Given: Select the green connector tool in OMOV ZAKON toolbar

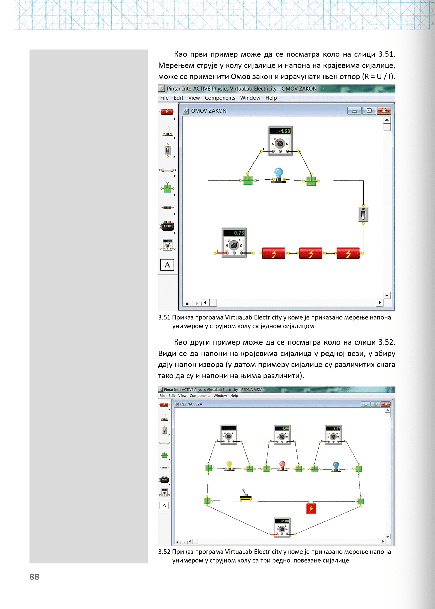Looking at the screenshot, I should (x=167, y=188).
